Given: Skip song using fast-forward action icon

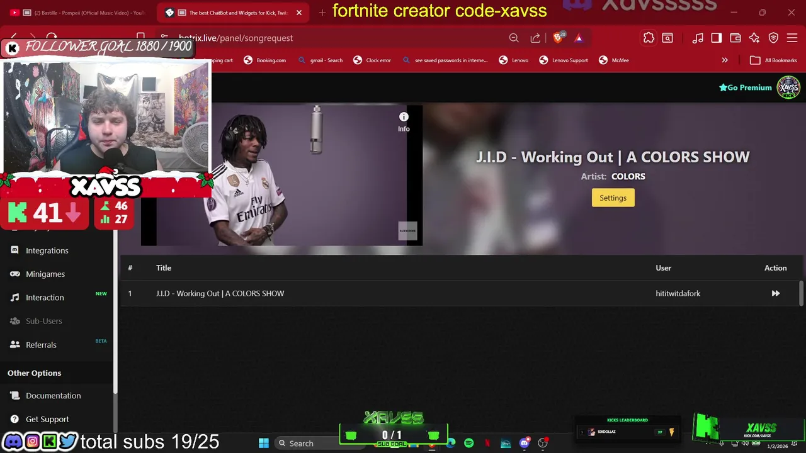Looking at the screenshot, I should [x=776, y=293].
